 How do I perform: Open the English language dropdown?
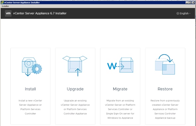tap(183, 14)
